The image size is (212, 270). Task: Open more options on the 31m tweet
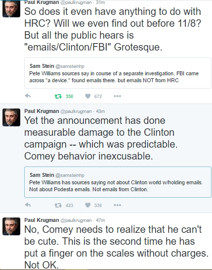click(117, 96)
